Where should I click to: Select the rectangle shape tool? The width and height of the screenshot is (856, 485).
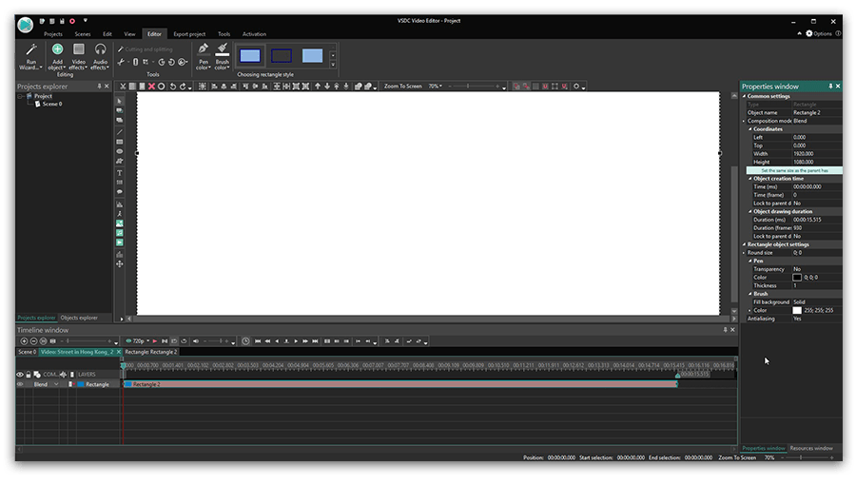[x=120, y=142]
